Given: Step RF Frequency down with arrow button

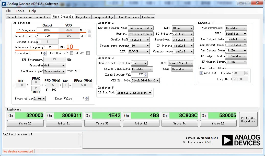Looking at the screenshot, I should click(89, 35).
